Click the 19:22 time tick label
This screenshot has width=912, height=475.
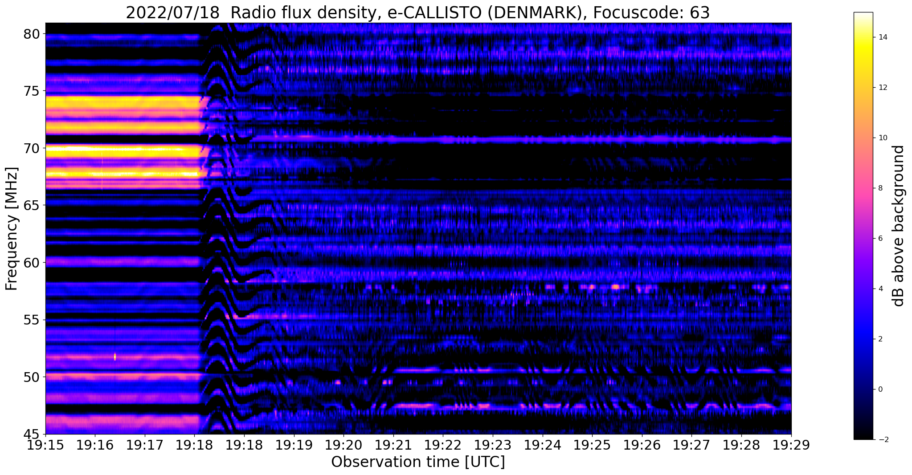pyautogui.click(x=443, y=445)
